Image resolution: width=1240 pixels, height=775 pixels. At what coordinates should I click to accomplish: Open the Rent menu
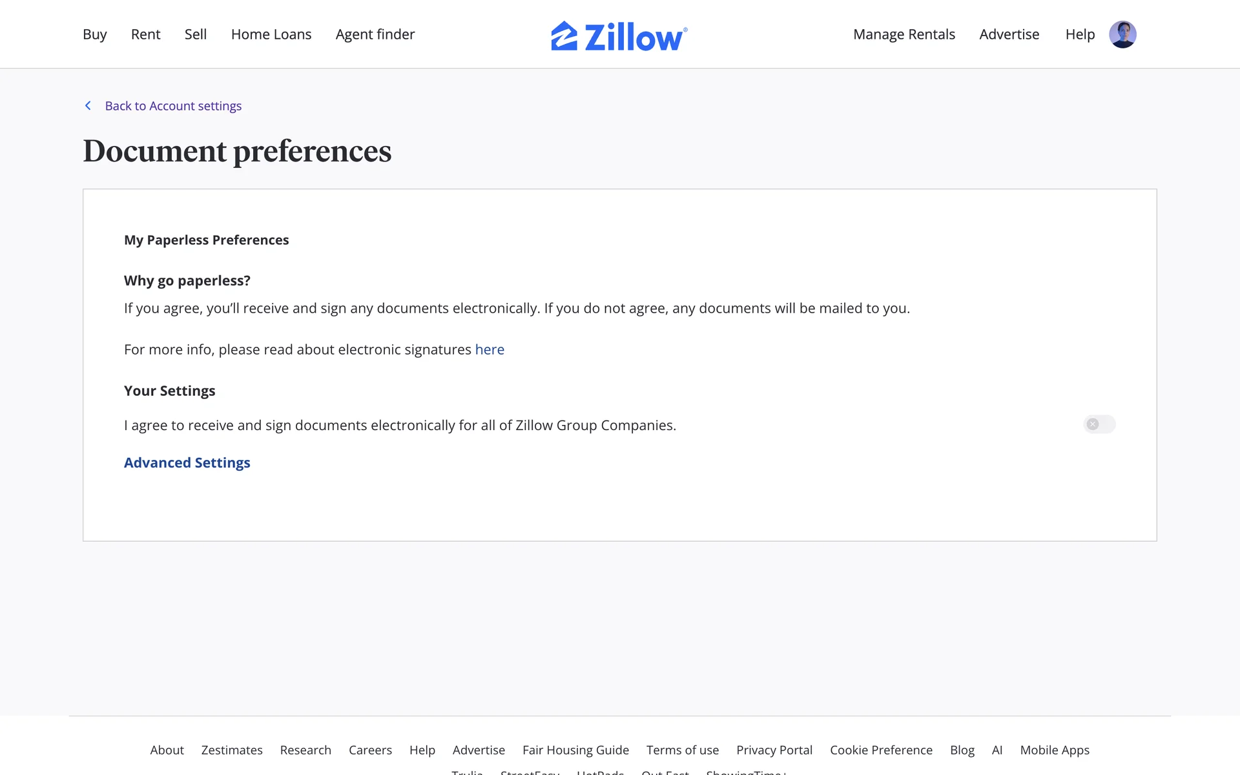[x=145, y=34]
